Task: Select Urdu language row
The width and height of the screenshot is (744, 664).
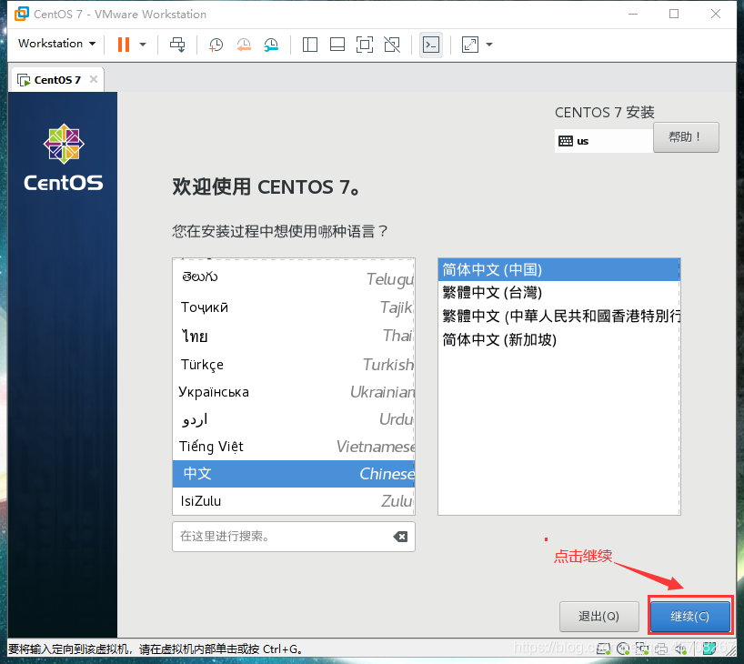Action: coord(294,419)
